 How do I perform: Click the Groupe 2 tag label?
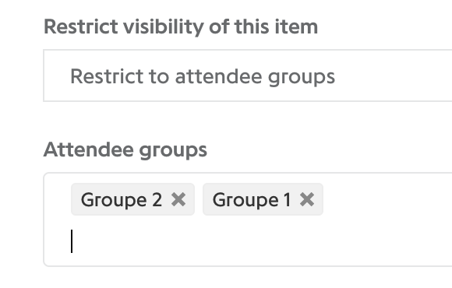pos(122,199)
